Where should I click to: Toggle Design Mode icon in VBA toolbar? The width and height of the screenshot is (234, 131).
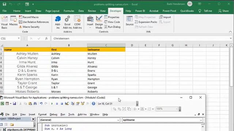67,103
